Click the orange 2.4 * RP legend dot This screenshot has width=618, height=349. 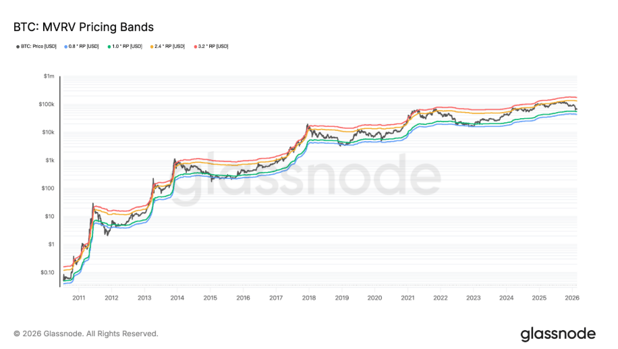click(151, 47)
